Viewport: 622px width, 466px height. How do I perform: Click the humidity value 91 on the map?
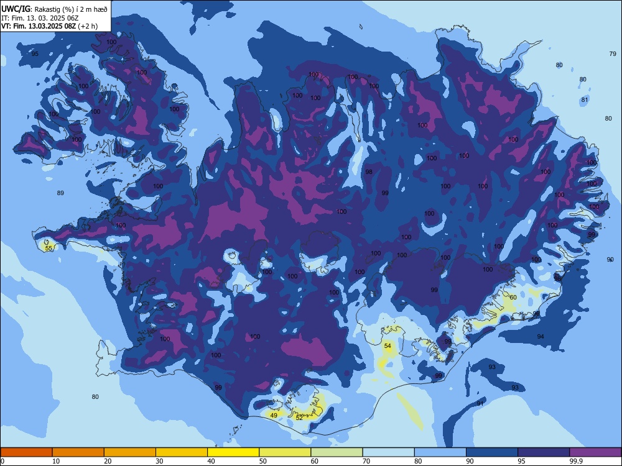click(x=480, y=403)
